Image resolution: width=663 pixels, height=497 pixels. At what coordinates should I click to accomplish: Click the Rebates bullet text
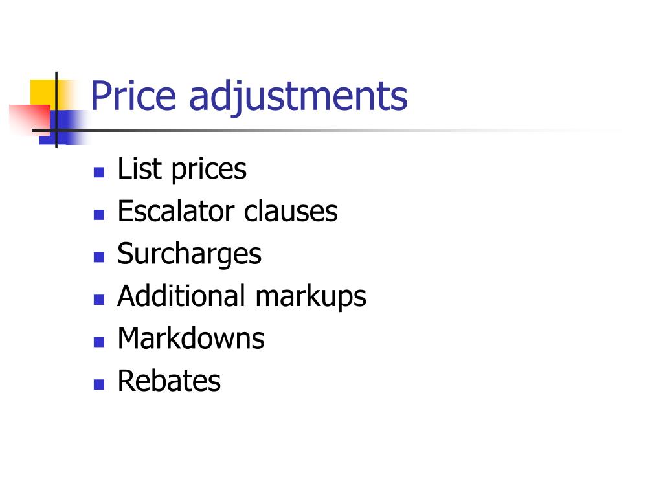click(x=169, y=381)
